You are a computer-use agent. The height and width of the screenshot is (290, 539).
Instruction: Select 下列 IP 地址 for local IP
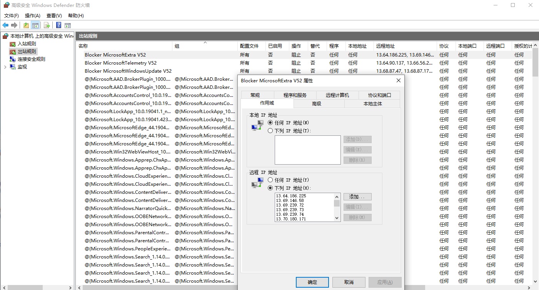click(270, 131)
